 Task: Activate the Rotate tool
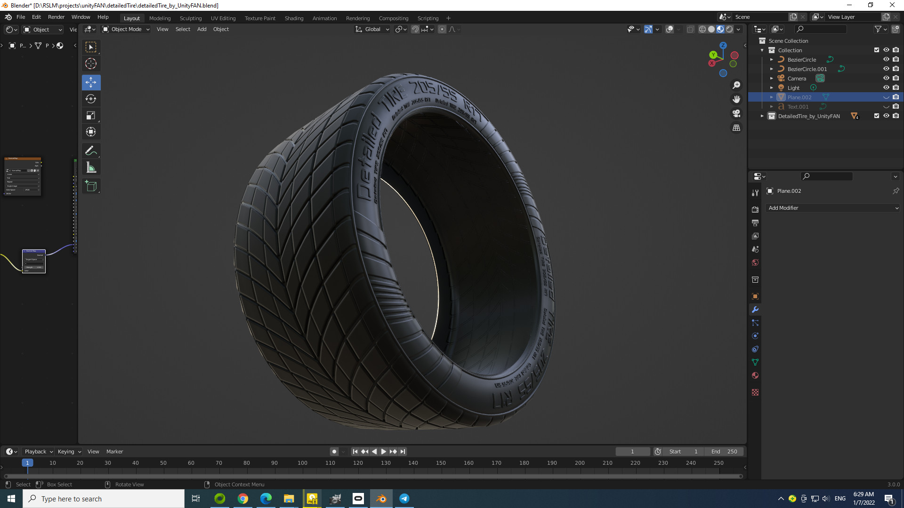[91, 99]
